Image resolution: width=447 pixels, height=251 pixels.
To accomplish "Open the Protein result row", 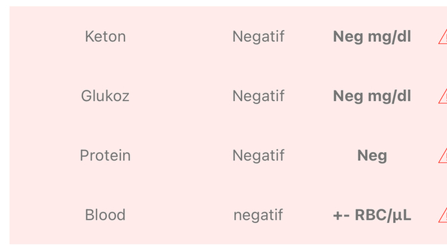I will pos(228,155).
